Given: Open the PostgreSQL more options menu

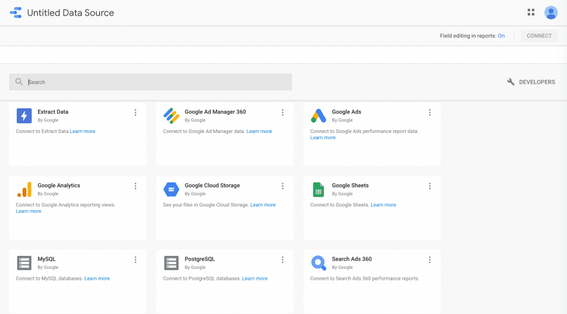Looking at the screenshot, I should (283, 260).
